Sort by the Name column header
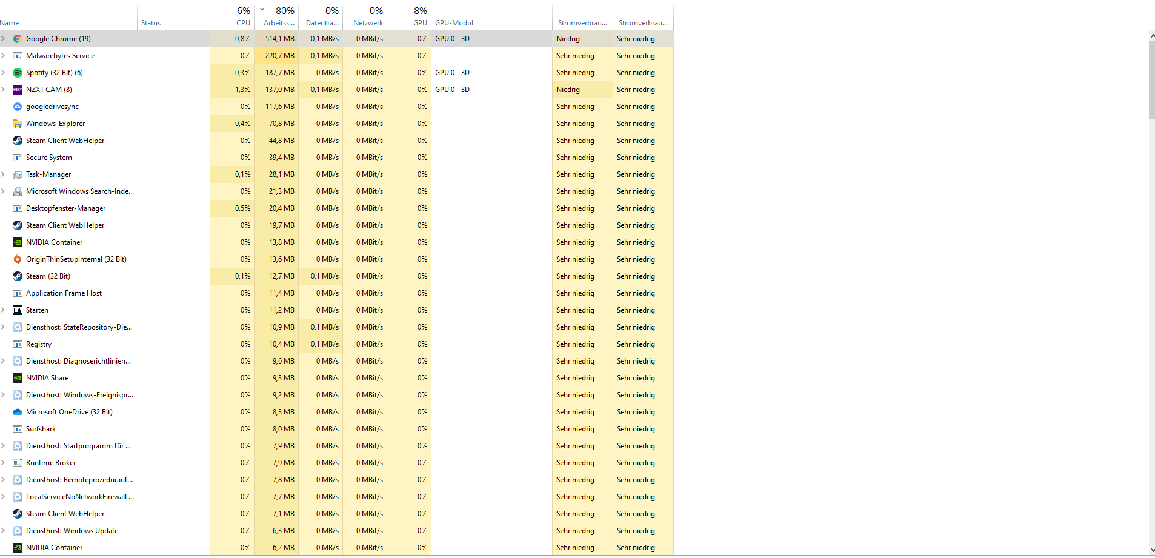 tap(68, 17)
